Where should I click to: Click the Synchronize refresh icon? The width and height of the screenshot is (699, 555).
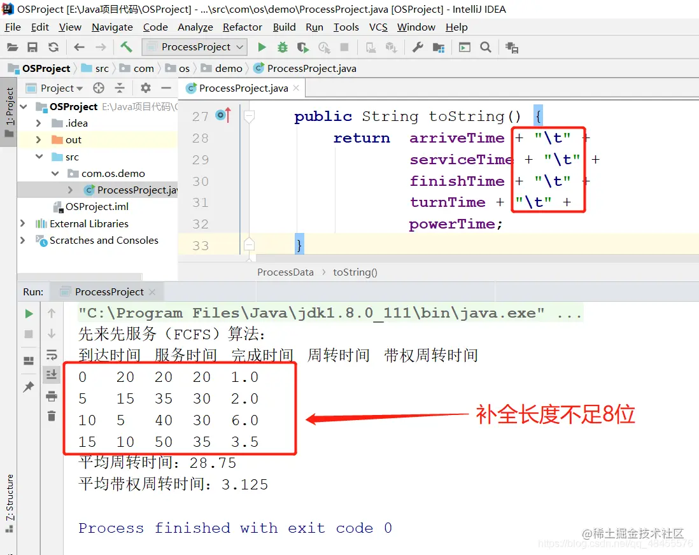pyautogui.click(x=53, y=47)
